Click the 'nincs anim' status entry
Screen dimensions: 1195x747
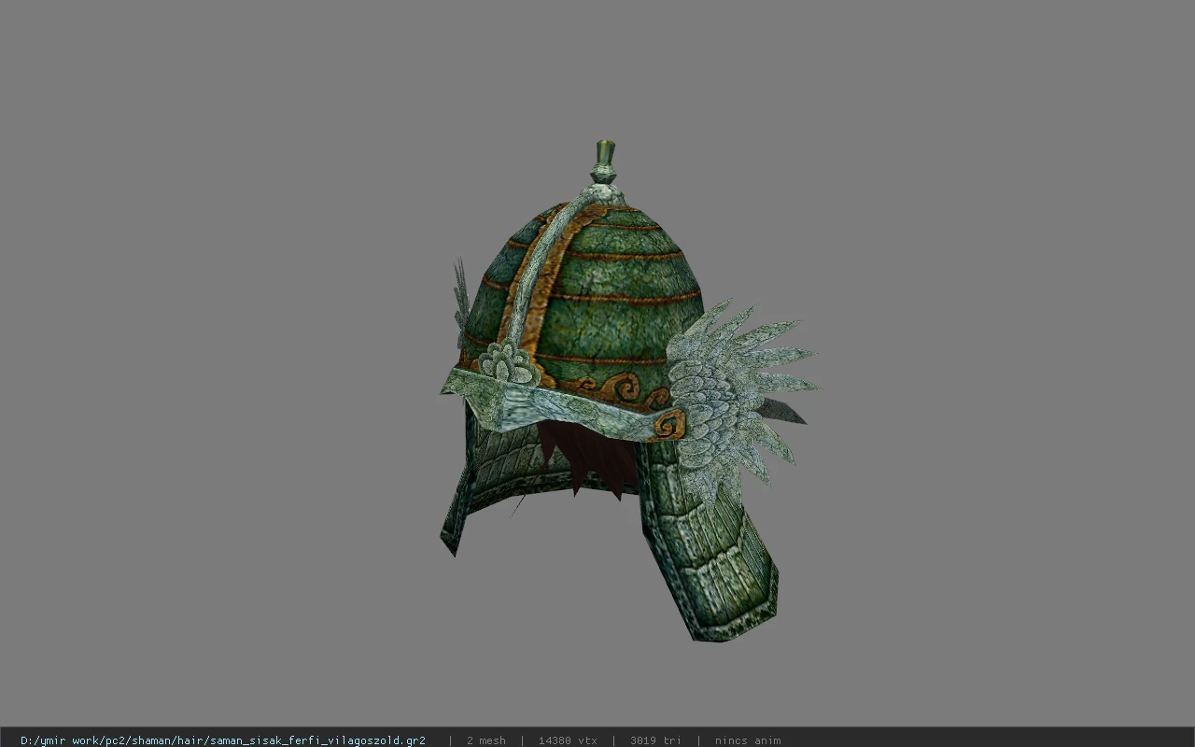click(x=748, y=740)
